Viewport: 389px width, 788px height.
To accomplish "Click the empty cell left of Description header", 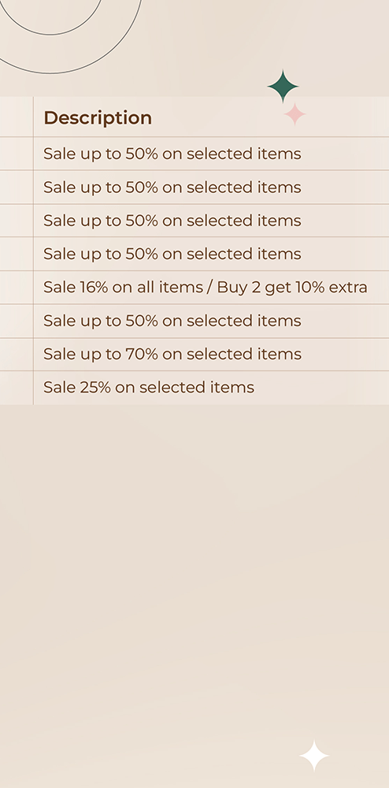I will click(x=17, y=117).
